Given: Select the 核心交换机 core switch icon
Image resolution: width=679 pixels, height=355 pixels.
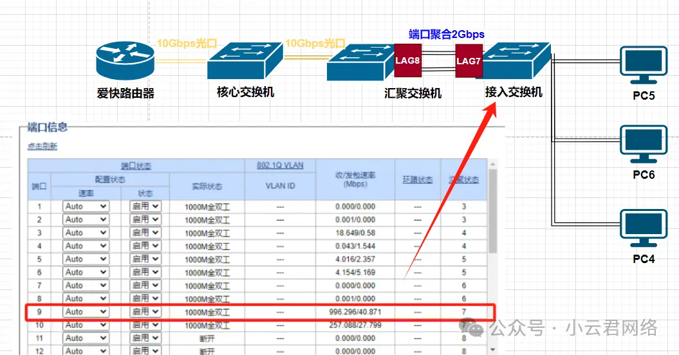Looking at the screenshot, I should coord(245,61).
